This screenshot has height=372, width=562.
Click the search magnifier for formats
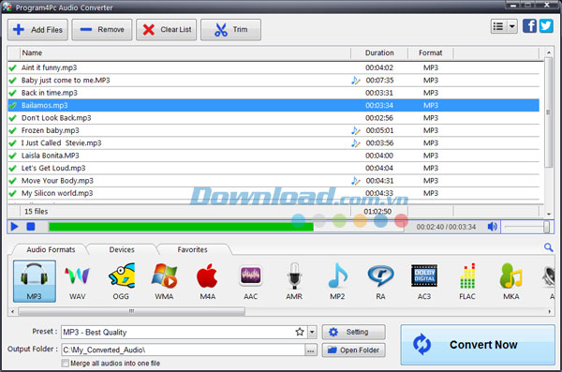coord(548,247)
